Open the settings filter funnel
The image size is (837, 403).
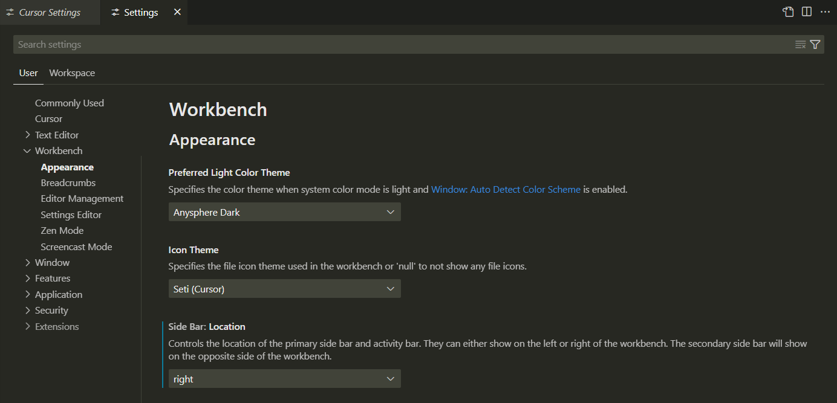[815, 45]
